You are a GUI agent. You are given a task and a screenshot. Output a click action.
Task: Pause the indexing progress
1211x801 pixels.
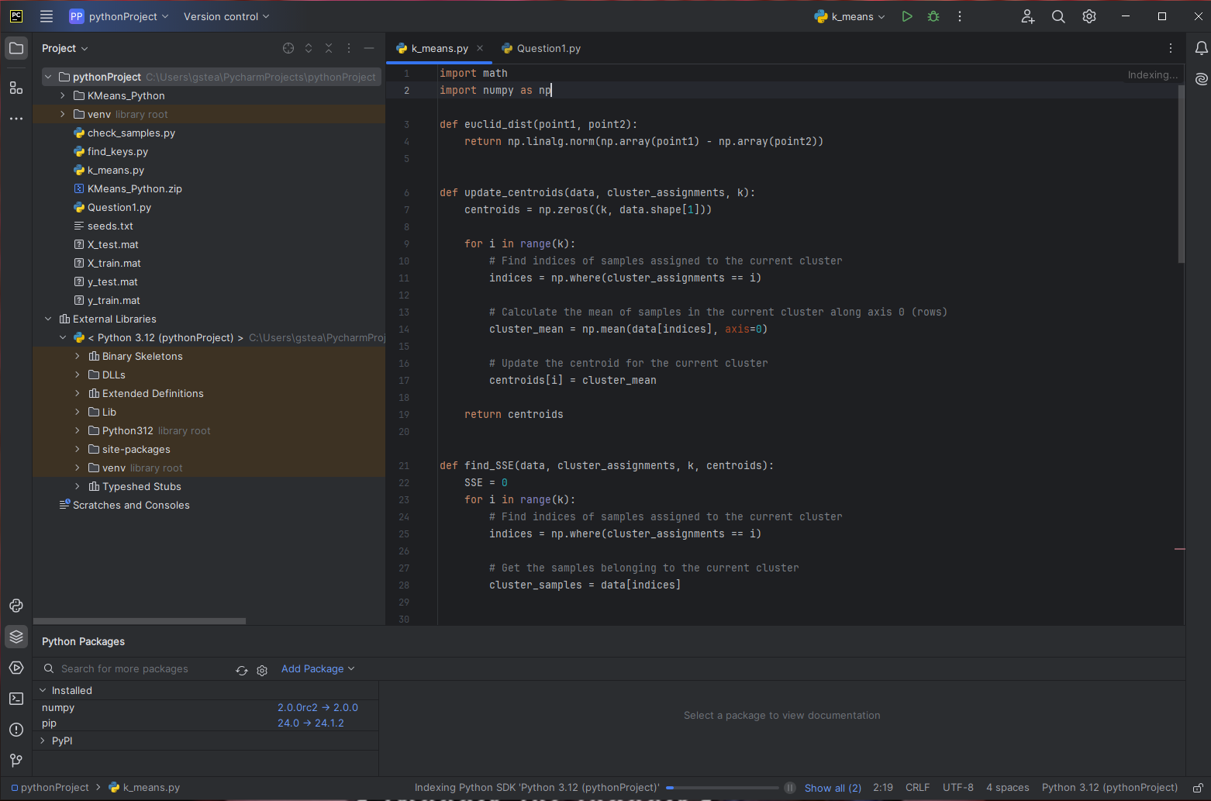click(x=789, y=788)
